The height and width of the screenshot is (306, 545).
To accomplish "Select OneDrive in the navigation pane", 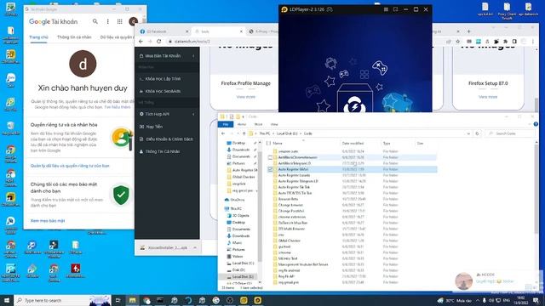I will (x=238, y=200).
